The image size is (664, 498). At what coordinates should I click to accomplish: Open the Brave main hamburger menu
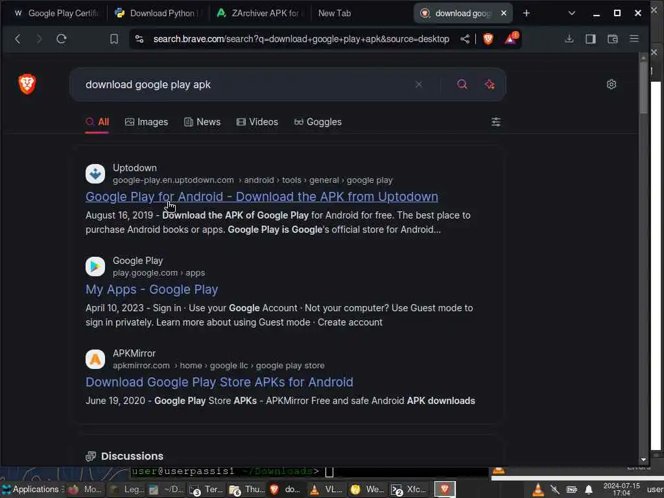pos(634,39)
